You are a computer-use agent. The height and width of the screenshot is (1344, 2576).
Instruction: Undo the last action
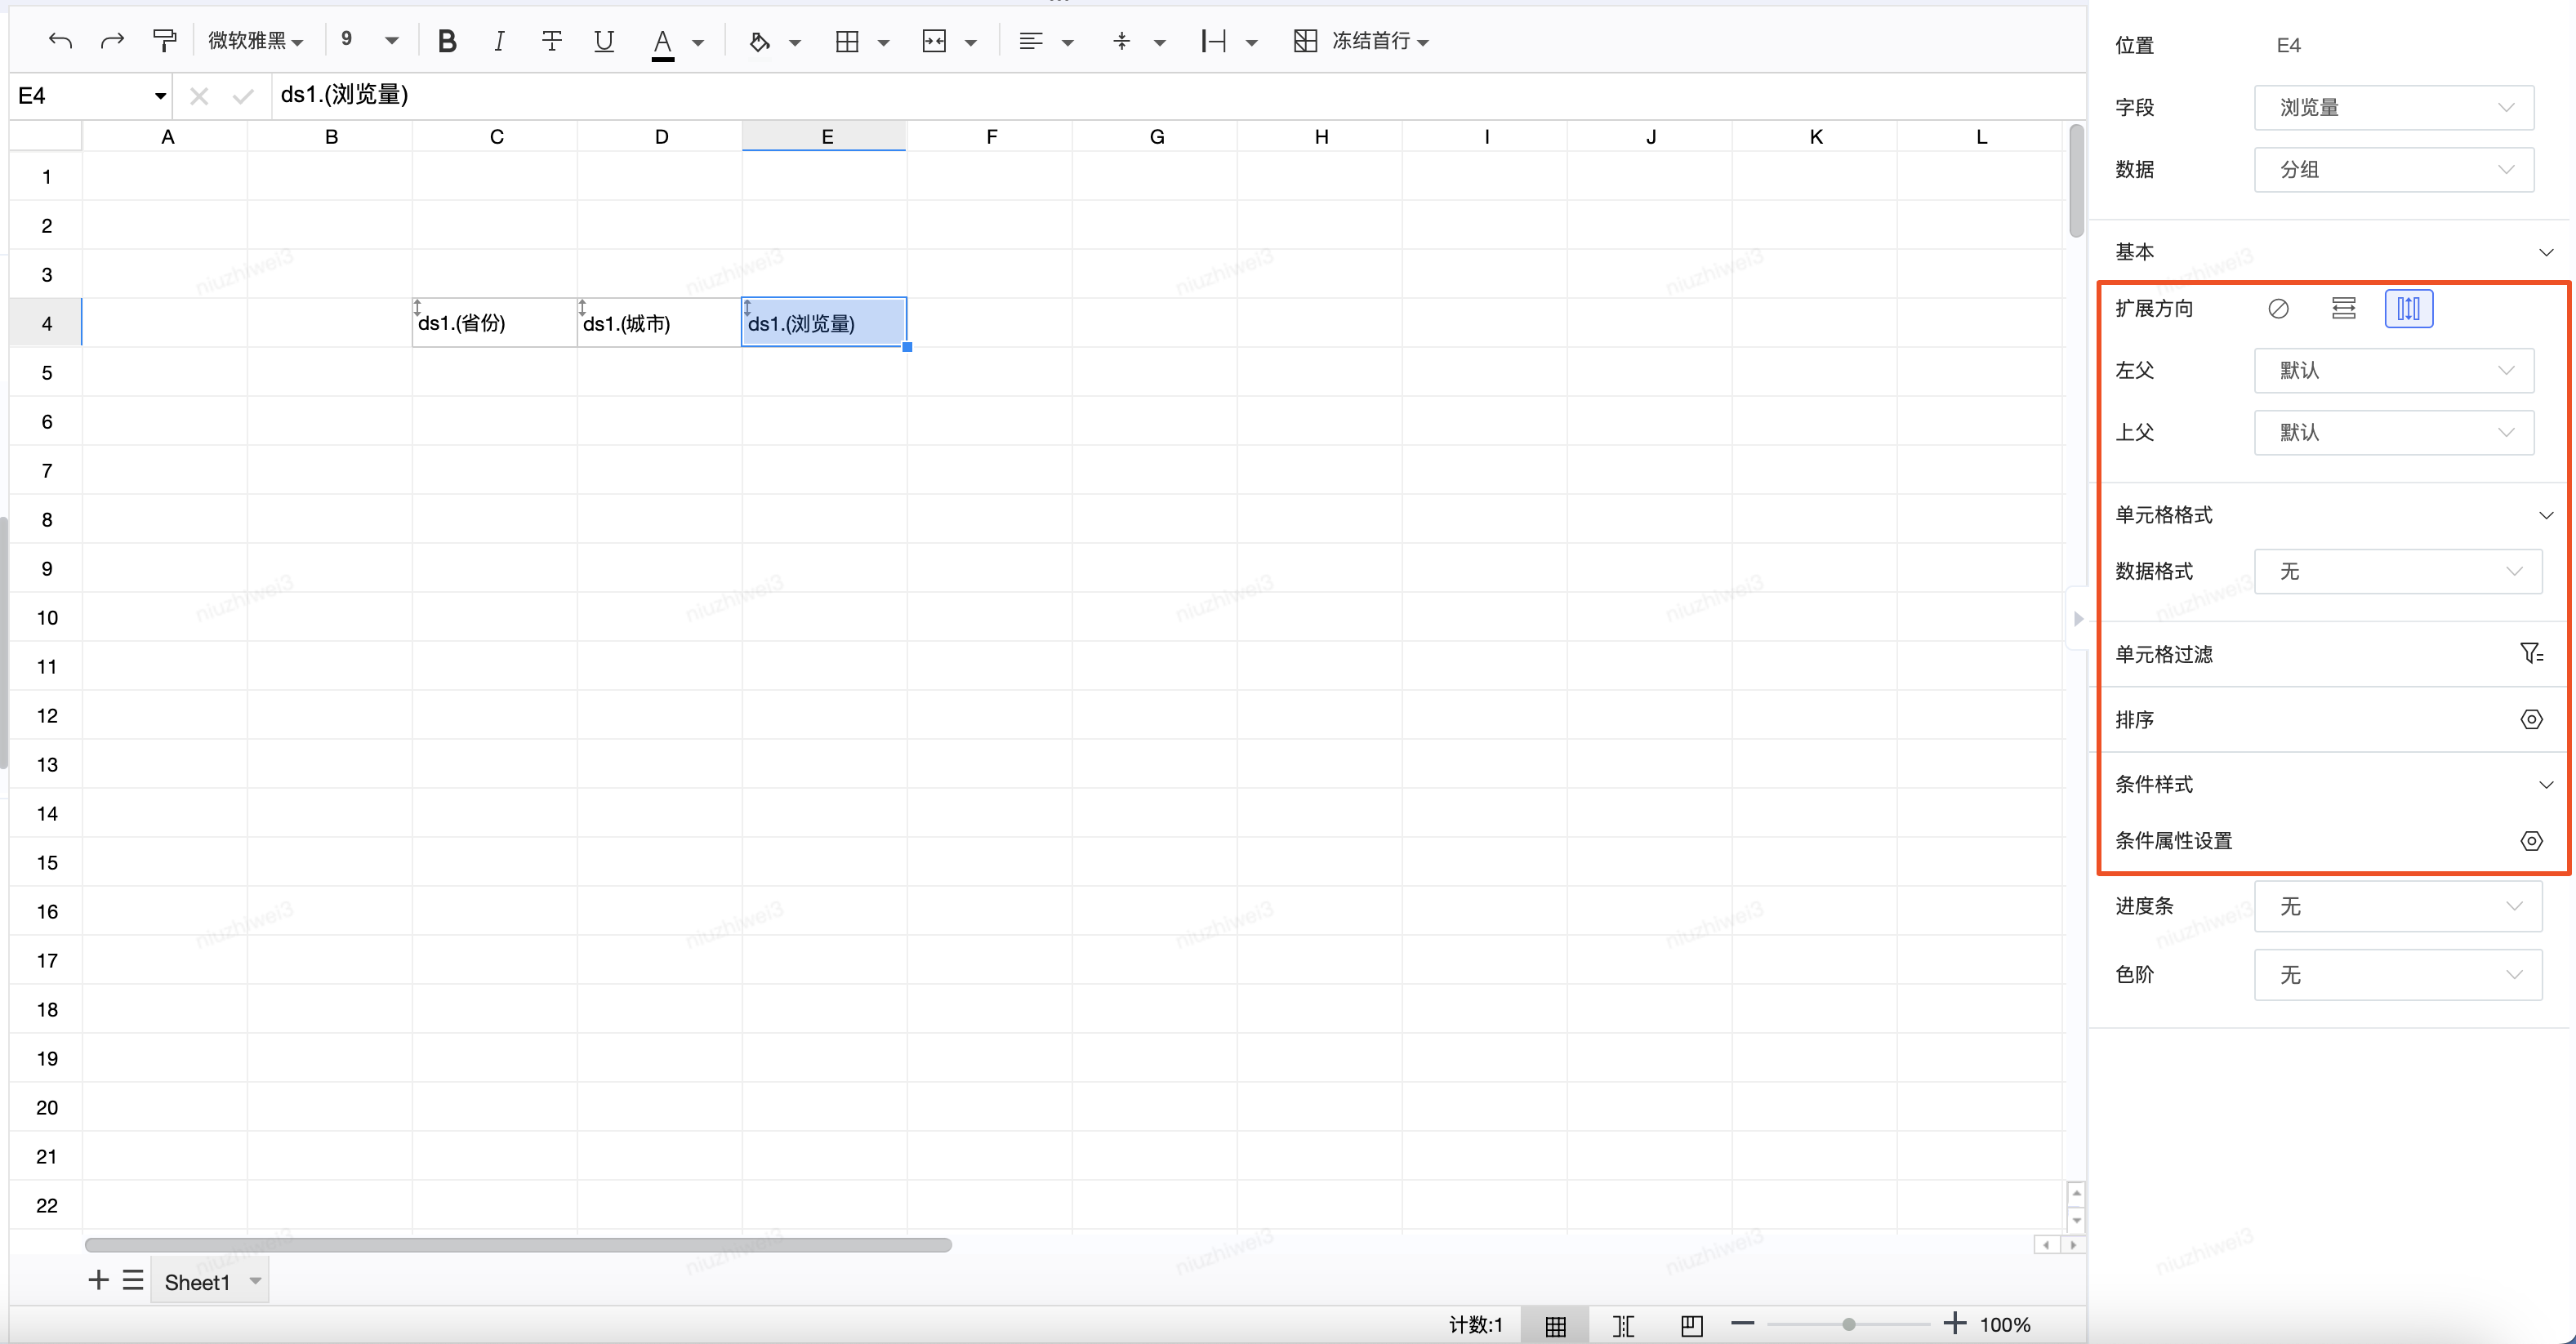pos(61,41)
